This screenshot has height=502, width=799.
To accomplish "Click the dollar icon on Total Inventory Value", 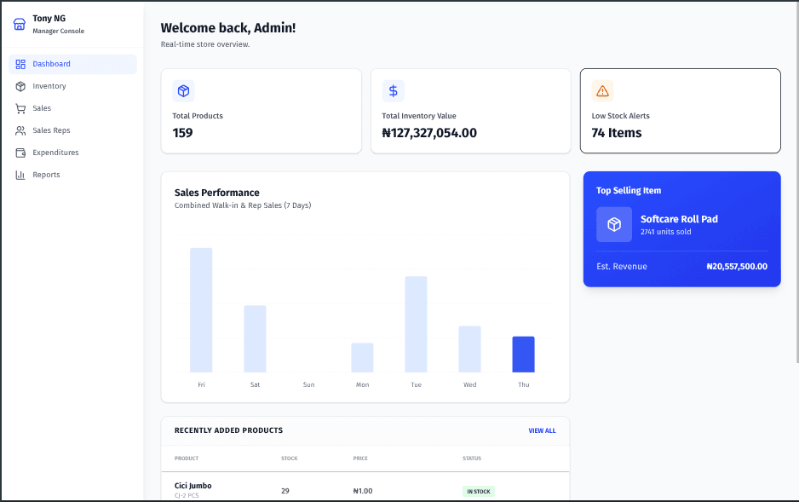I will point(393,90).
